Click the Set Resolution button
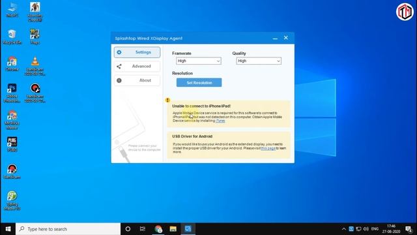Screen dimensions: 417x235 click(199, 83)
